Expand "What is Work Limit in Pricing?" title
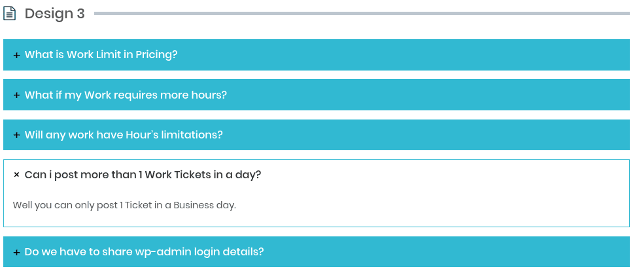The height and width of the screenshot is (271, 637). (x=101, y=55)
